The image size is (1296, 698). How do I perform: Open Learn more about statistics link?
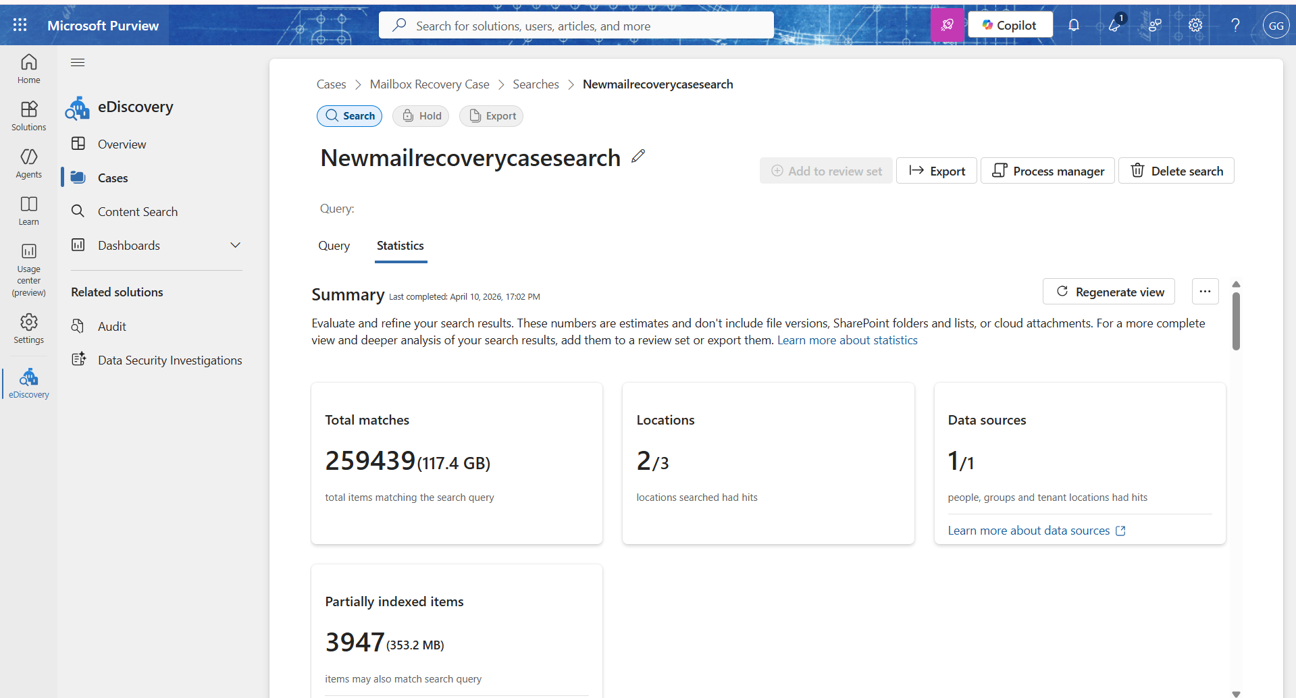click(x=847, y=340)
